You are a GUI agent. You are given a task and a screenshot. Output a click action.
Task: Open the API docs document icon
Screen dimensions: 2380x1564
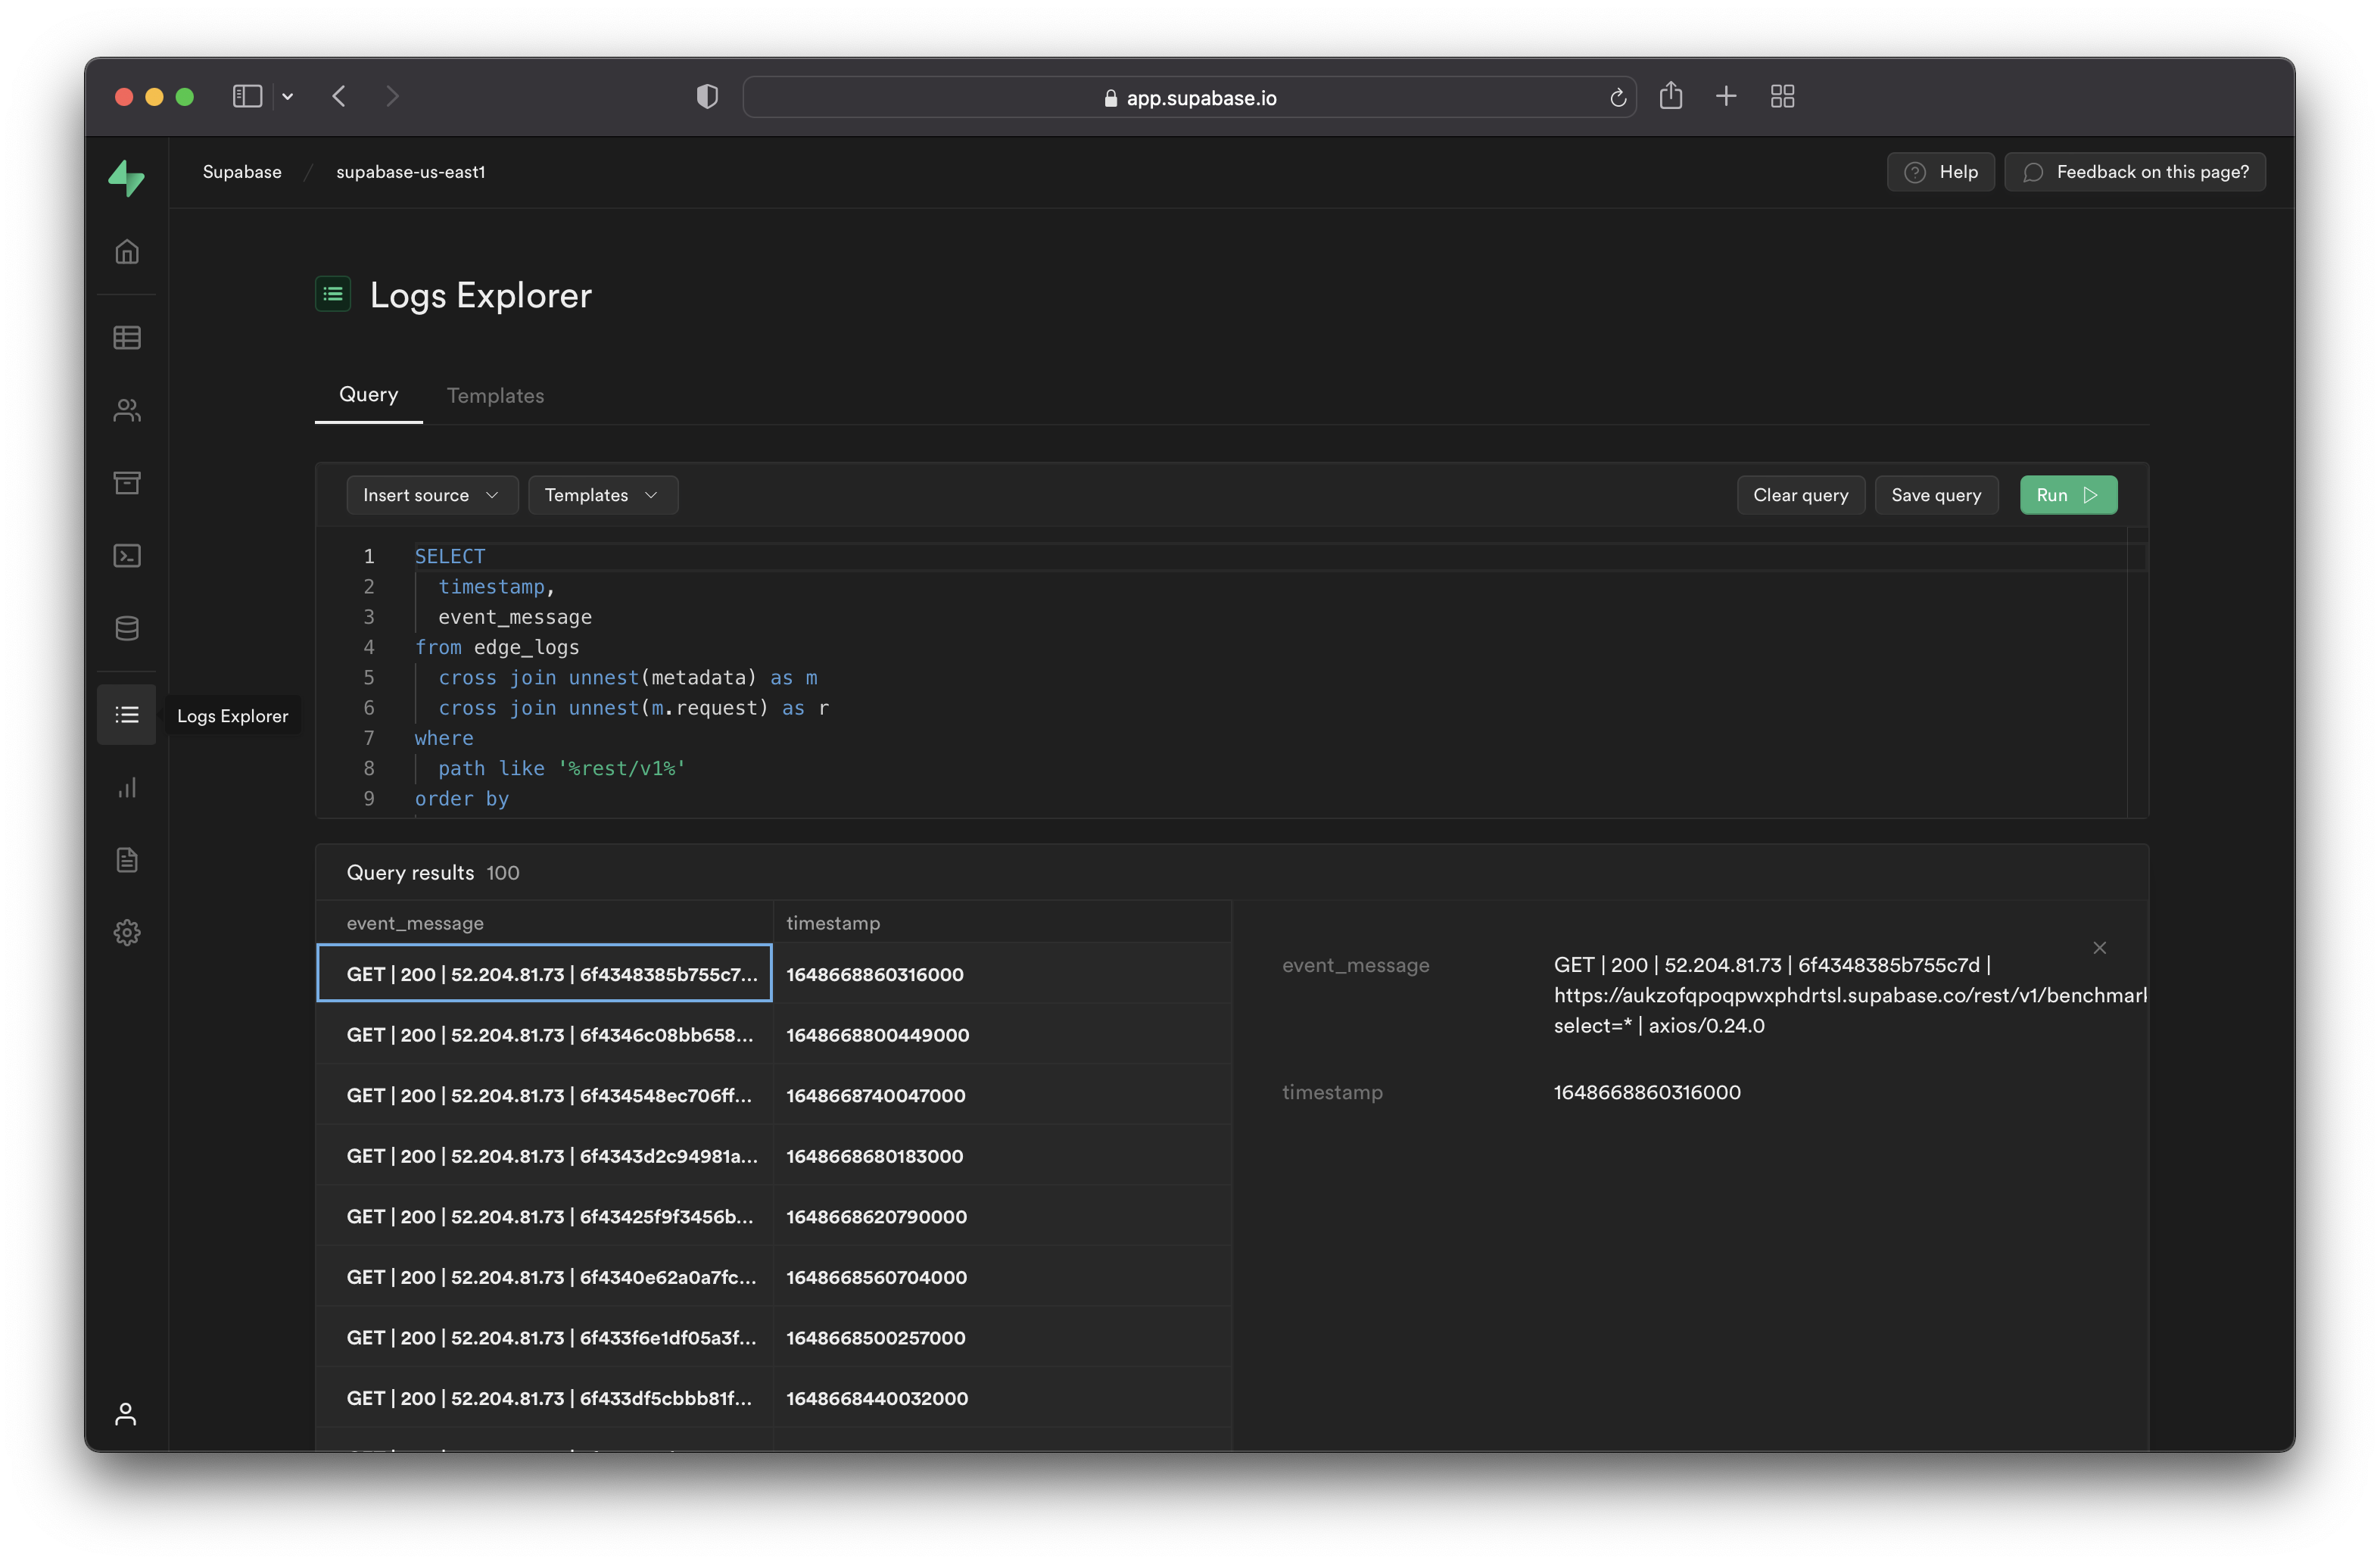[x=126, y=860]
